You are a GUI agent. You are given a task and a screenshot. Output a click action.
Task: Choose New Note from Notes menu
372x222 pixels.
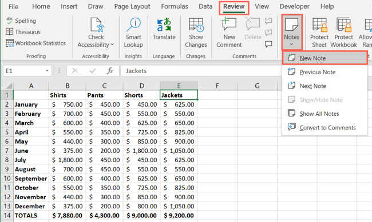[x=325, y=58]
